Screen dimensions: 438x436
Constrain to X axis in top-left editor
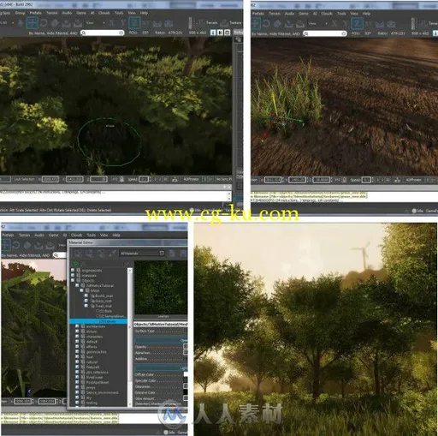pyautogui.click(x=112, y=23)
